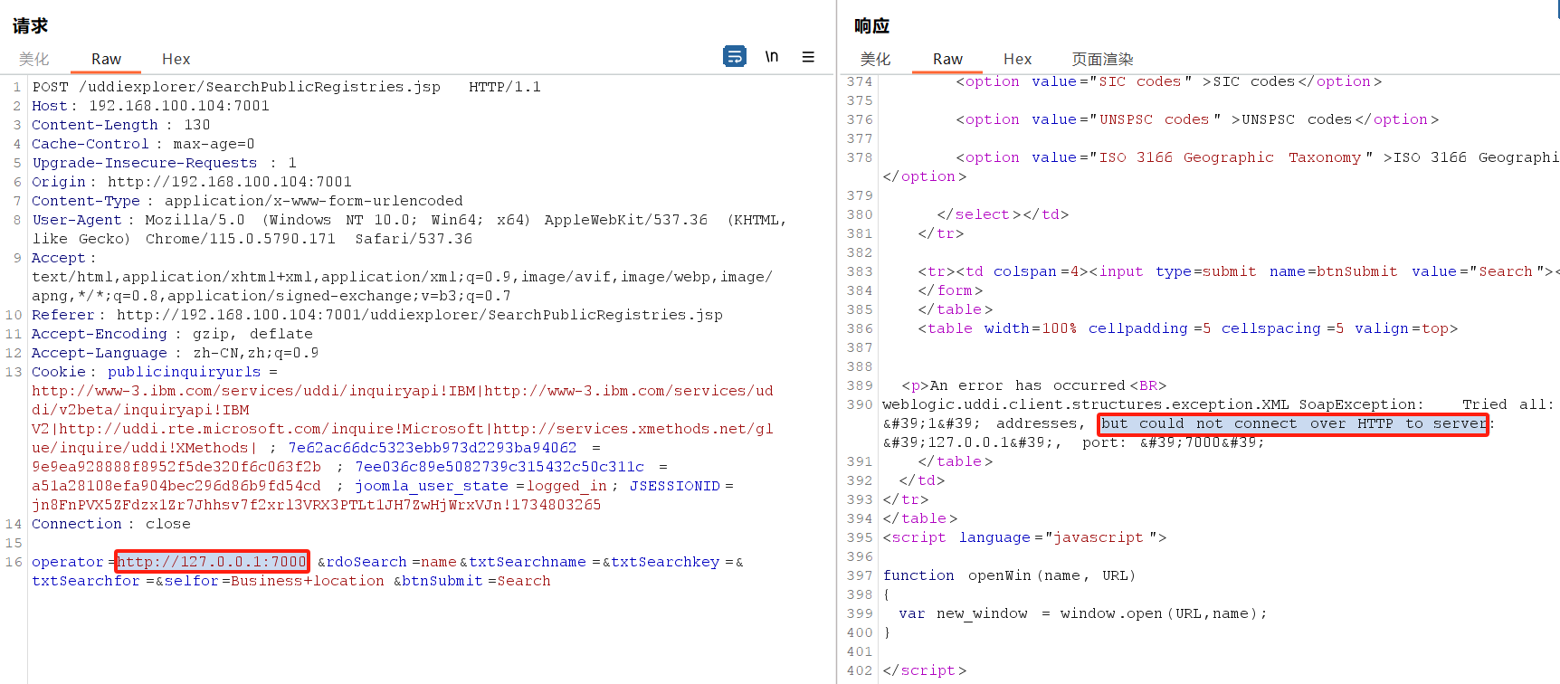The width and height of the screenshot is (1560, 684).
Task: Select the request Raw tab
Action: pyautogui.click(x=106, y=59)
